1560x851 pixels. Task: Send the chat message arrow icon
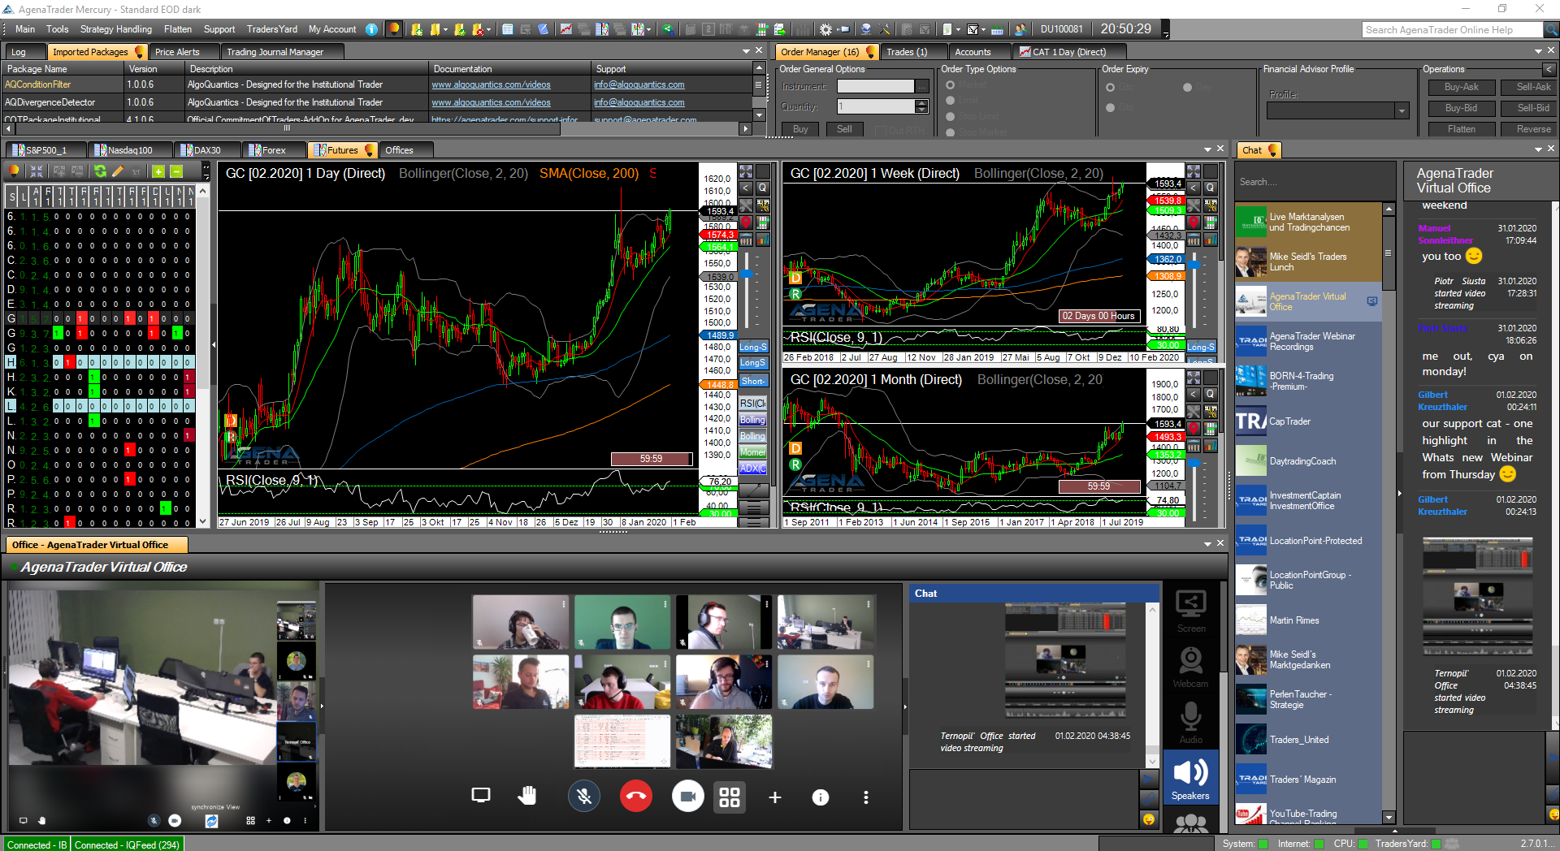coord(1149,778)
